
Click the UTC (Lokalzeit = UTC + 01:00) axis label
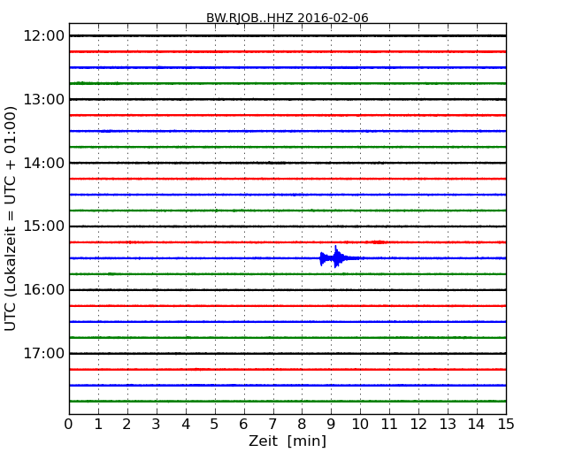click(11, 218)
